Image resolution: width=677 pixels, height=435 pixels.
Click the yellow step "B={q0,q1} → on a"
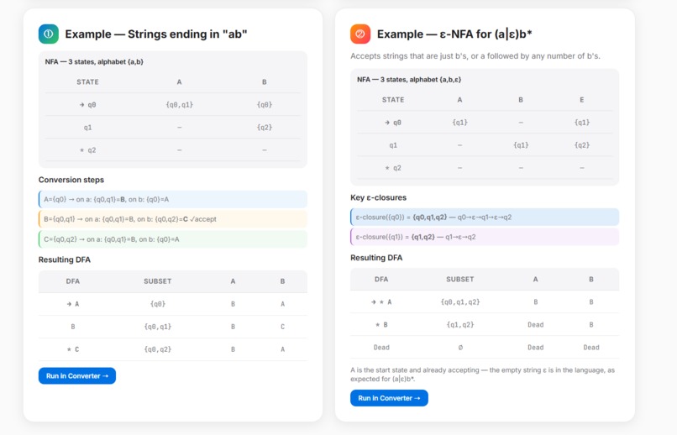point(173,219)
